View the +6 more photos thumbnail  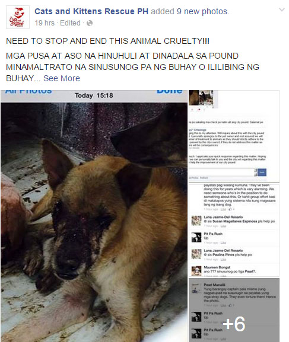click(234, 310)
